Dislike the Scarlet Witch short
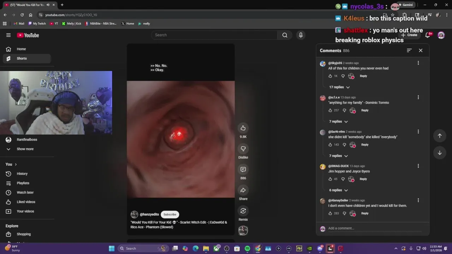 click(x=243, y=149)
